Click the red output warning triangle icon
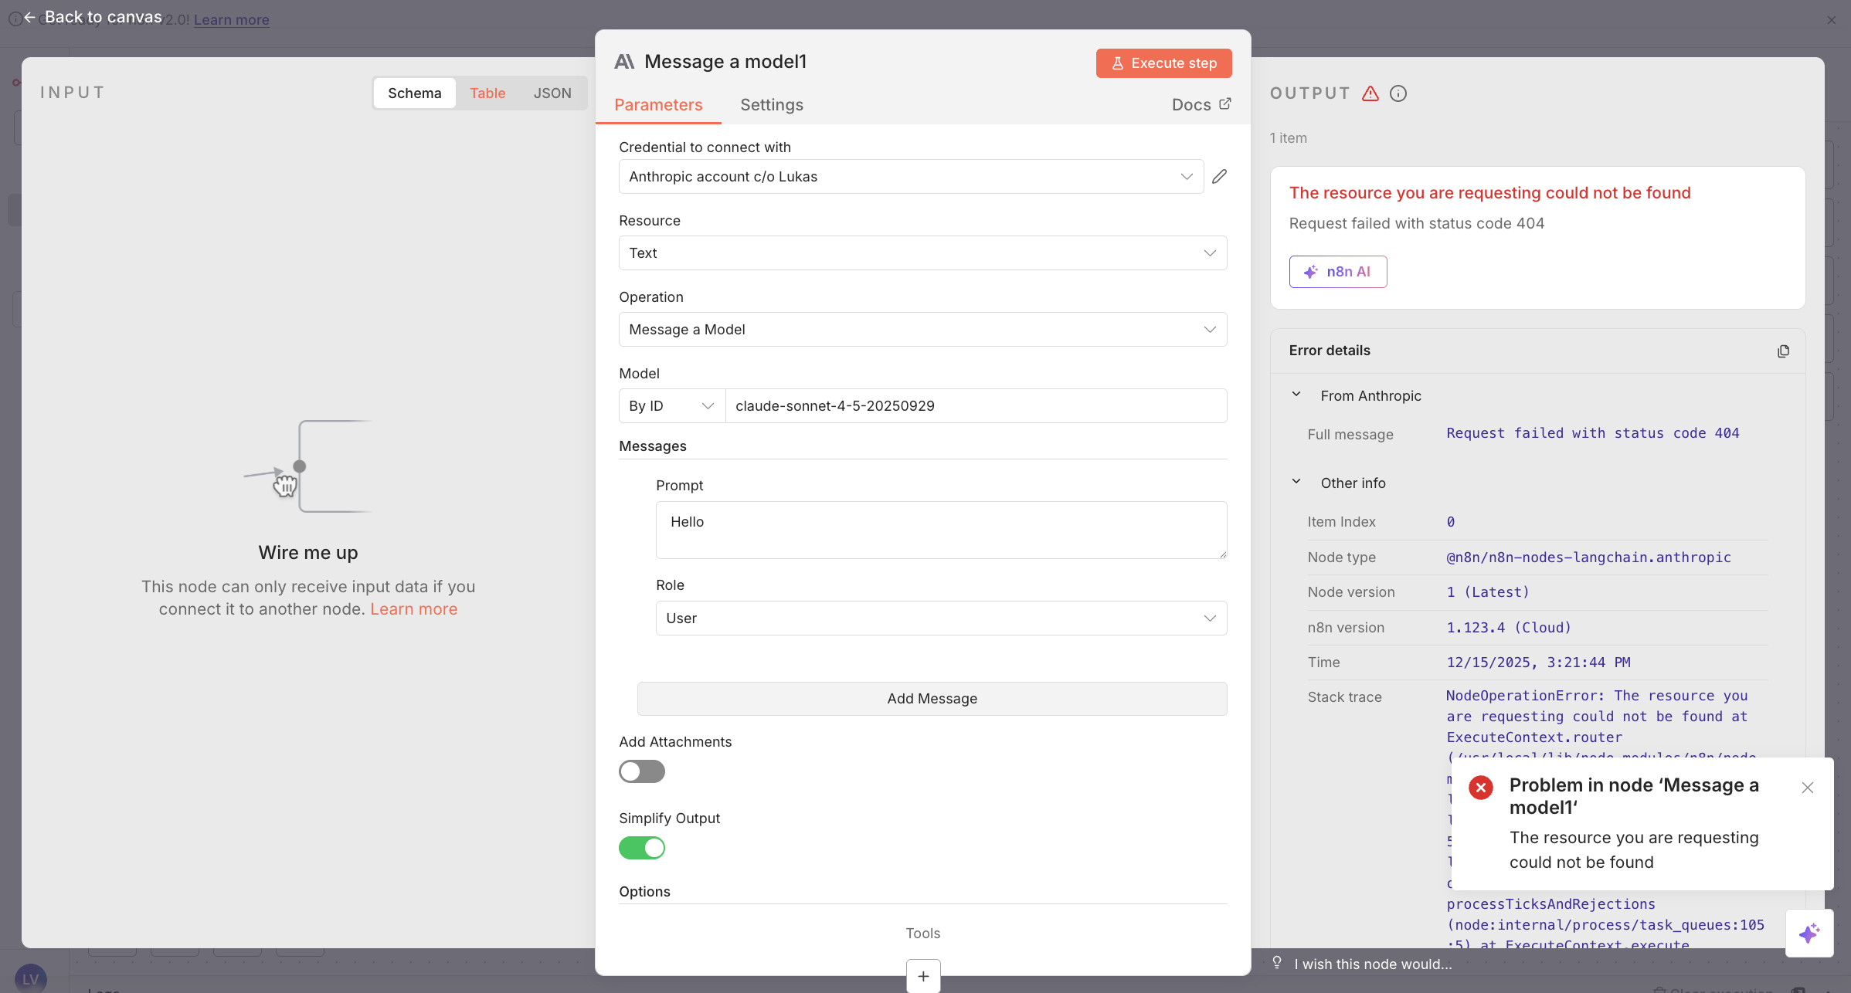Screen dimensions: 1851x993 [1370, 93]
